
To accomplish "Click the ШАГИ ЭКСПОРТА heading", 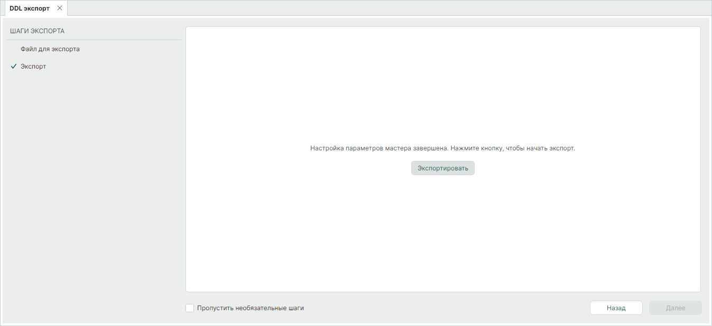I will (x=37, y=31).
